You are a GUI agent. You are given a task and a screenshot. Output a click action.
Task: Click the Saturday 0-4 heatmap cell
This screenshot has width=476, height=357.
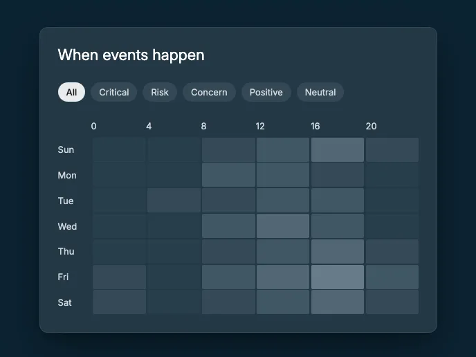119,302
